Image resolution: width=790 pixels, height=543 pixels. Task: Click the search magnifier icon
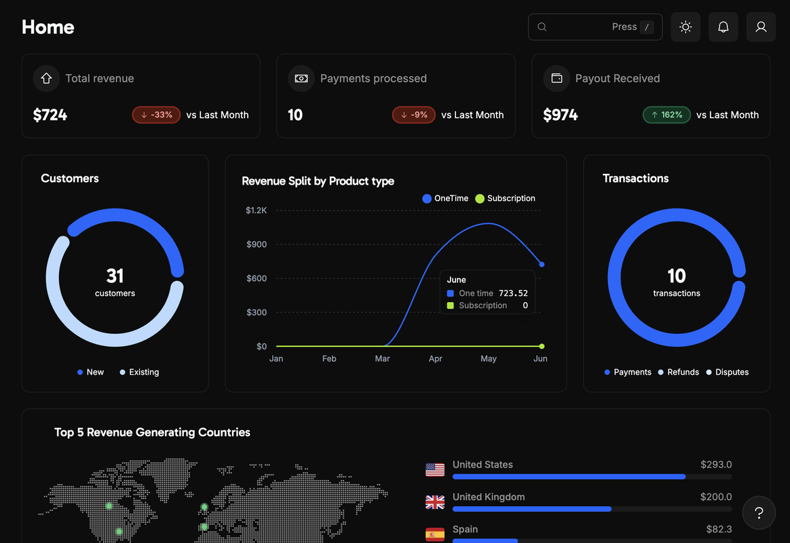[x=542, y=26]
